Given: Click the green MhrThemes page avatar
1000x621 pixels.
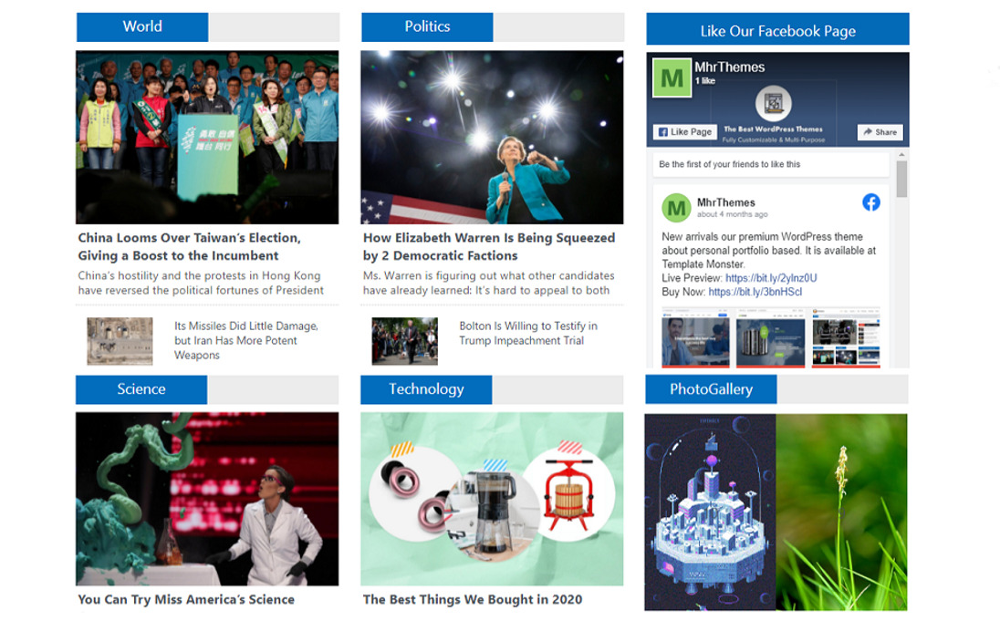Looking at the screenshot, I should click(x=672, y=78).
